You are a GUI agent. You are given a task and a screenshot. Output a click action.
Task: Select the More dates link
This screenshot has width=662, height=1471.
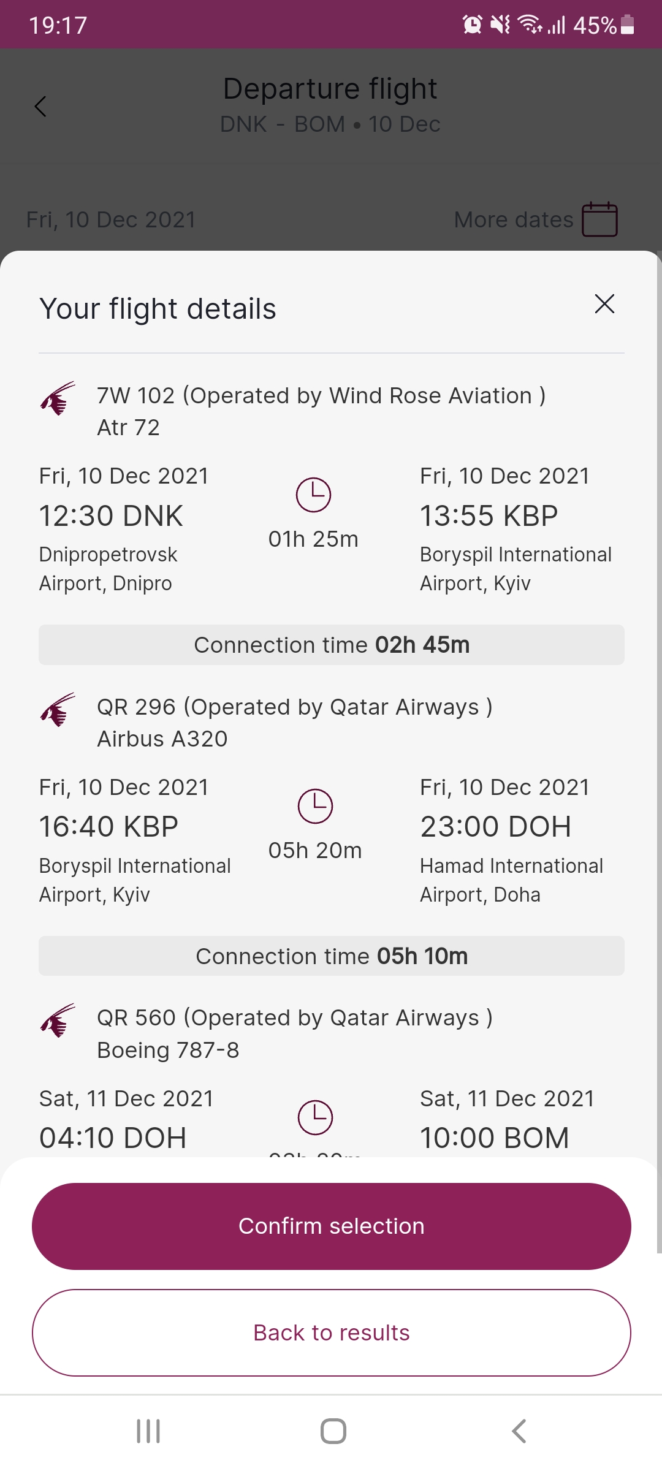(514, 219)
